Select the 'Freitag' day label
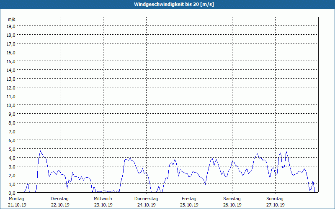 click(x=189, y=199)
